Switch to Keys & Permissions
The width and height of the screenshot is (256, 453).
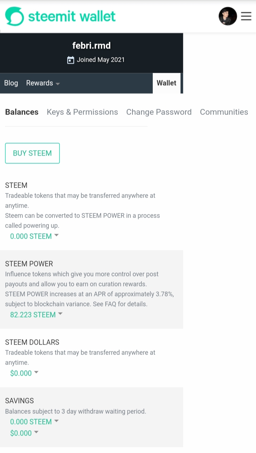pos(82,112)
